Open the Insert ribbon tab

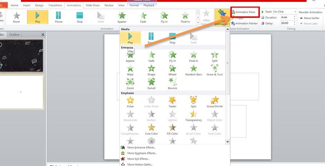point(27,5)
